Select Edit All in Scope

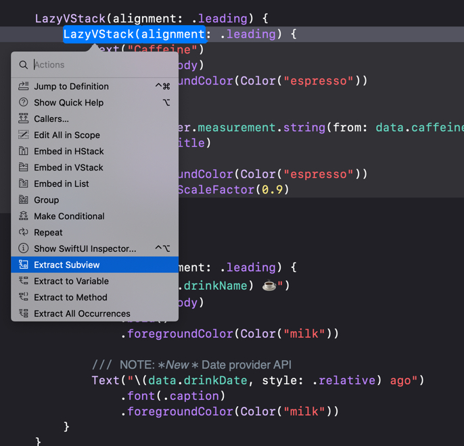pyautogui.click(x=95, y=135)
